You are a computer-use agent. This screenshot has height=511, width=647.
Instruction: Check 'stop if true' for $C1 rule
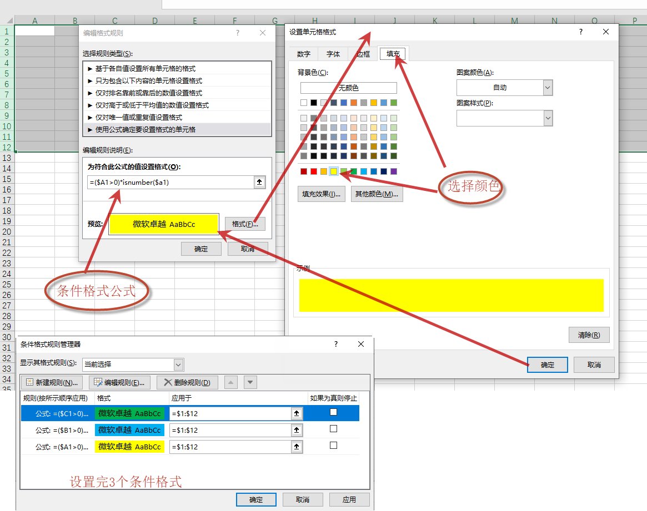pyautogui.click(x=333, y=412)
